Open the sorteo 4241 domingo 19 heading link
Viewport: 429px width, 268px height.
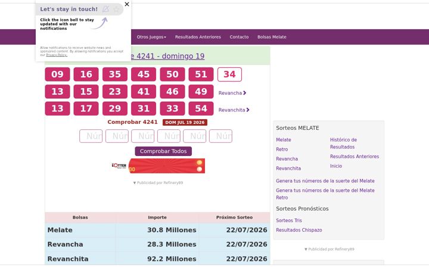[x=167, y=56]
